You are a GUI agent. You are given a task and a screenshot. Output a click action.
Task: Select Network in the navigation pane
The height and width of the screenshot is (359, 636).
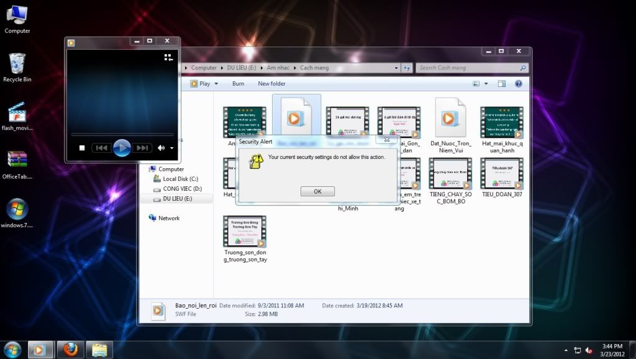[x=169, y=218]
